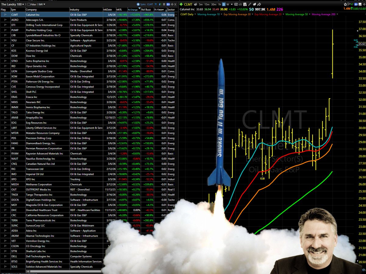Toggle the flag for FANG row
The width and height of the screenshot is (366, 274).
point(5,143)
